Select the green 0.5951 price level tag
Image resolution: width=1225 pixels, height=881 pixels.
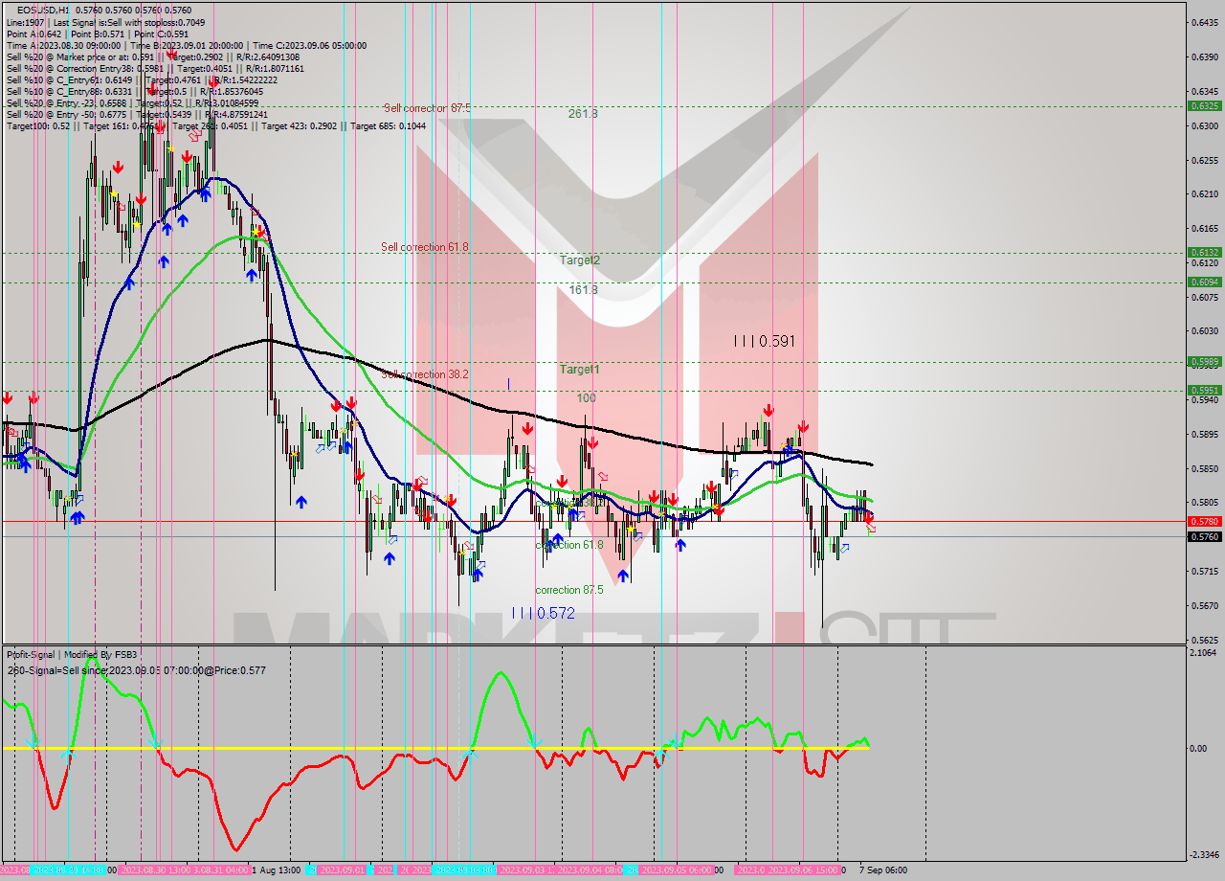point(1203,390)
